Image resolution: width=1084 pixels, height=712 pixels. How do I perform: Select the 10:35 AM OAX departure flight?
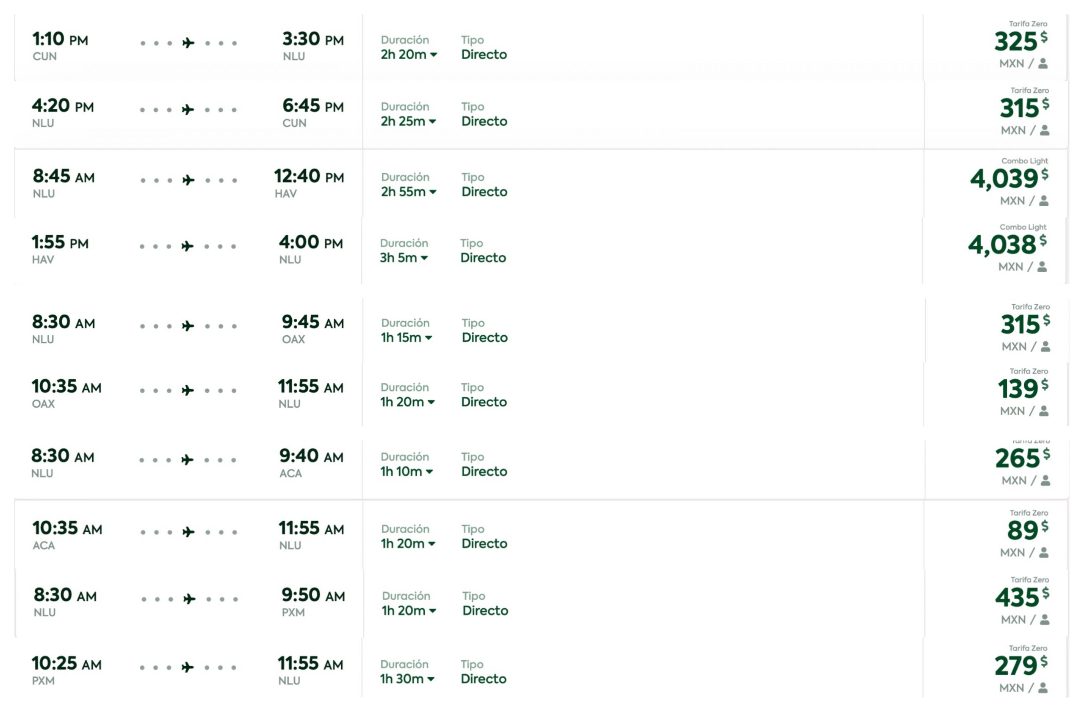pos(66,387)
